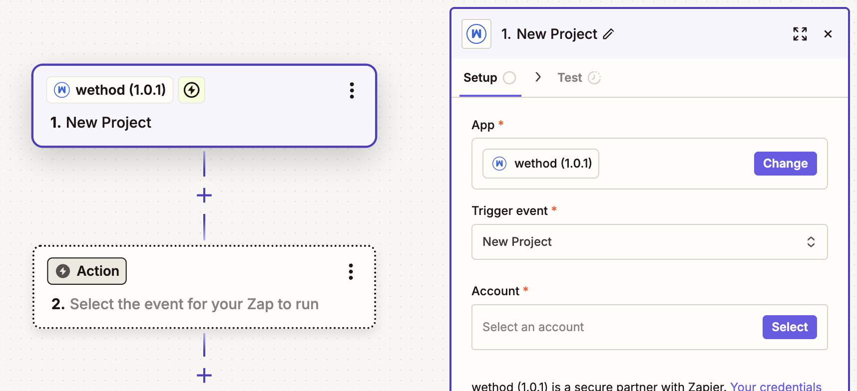The image size is (857, 391).
Task: Open three-dot menu on New Project step
Action: point(352,90)
